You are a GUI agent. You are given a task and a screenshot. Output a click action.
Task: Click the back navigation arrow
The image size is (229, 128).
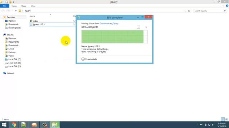click(x=3, y=11)
